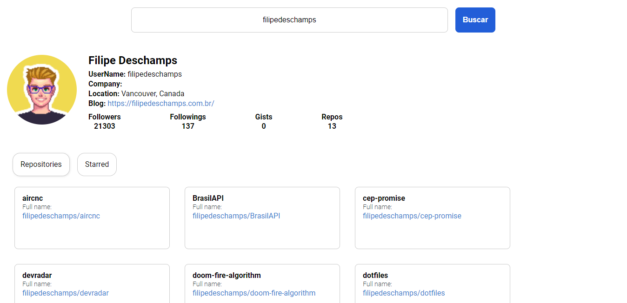Open the filipedeschamps/aircnc repository link

coord(61,216)
